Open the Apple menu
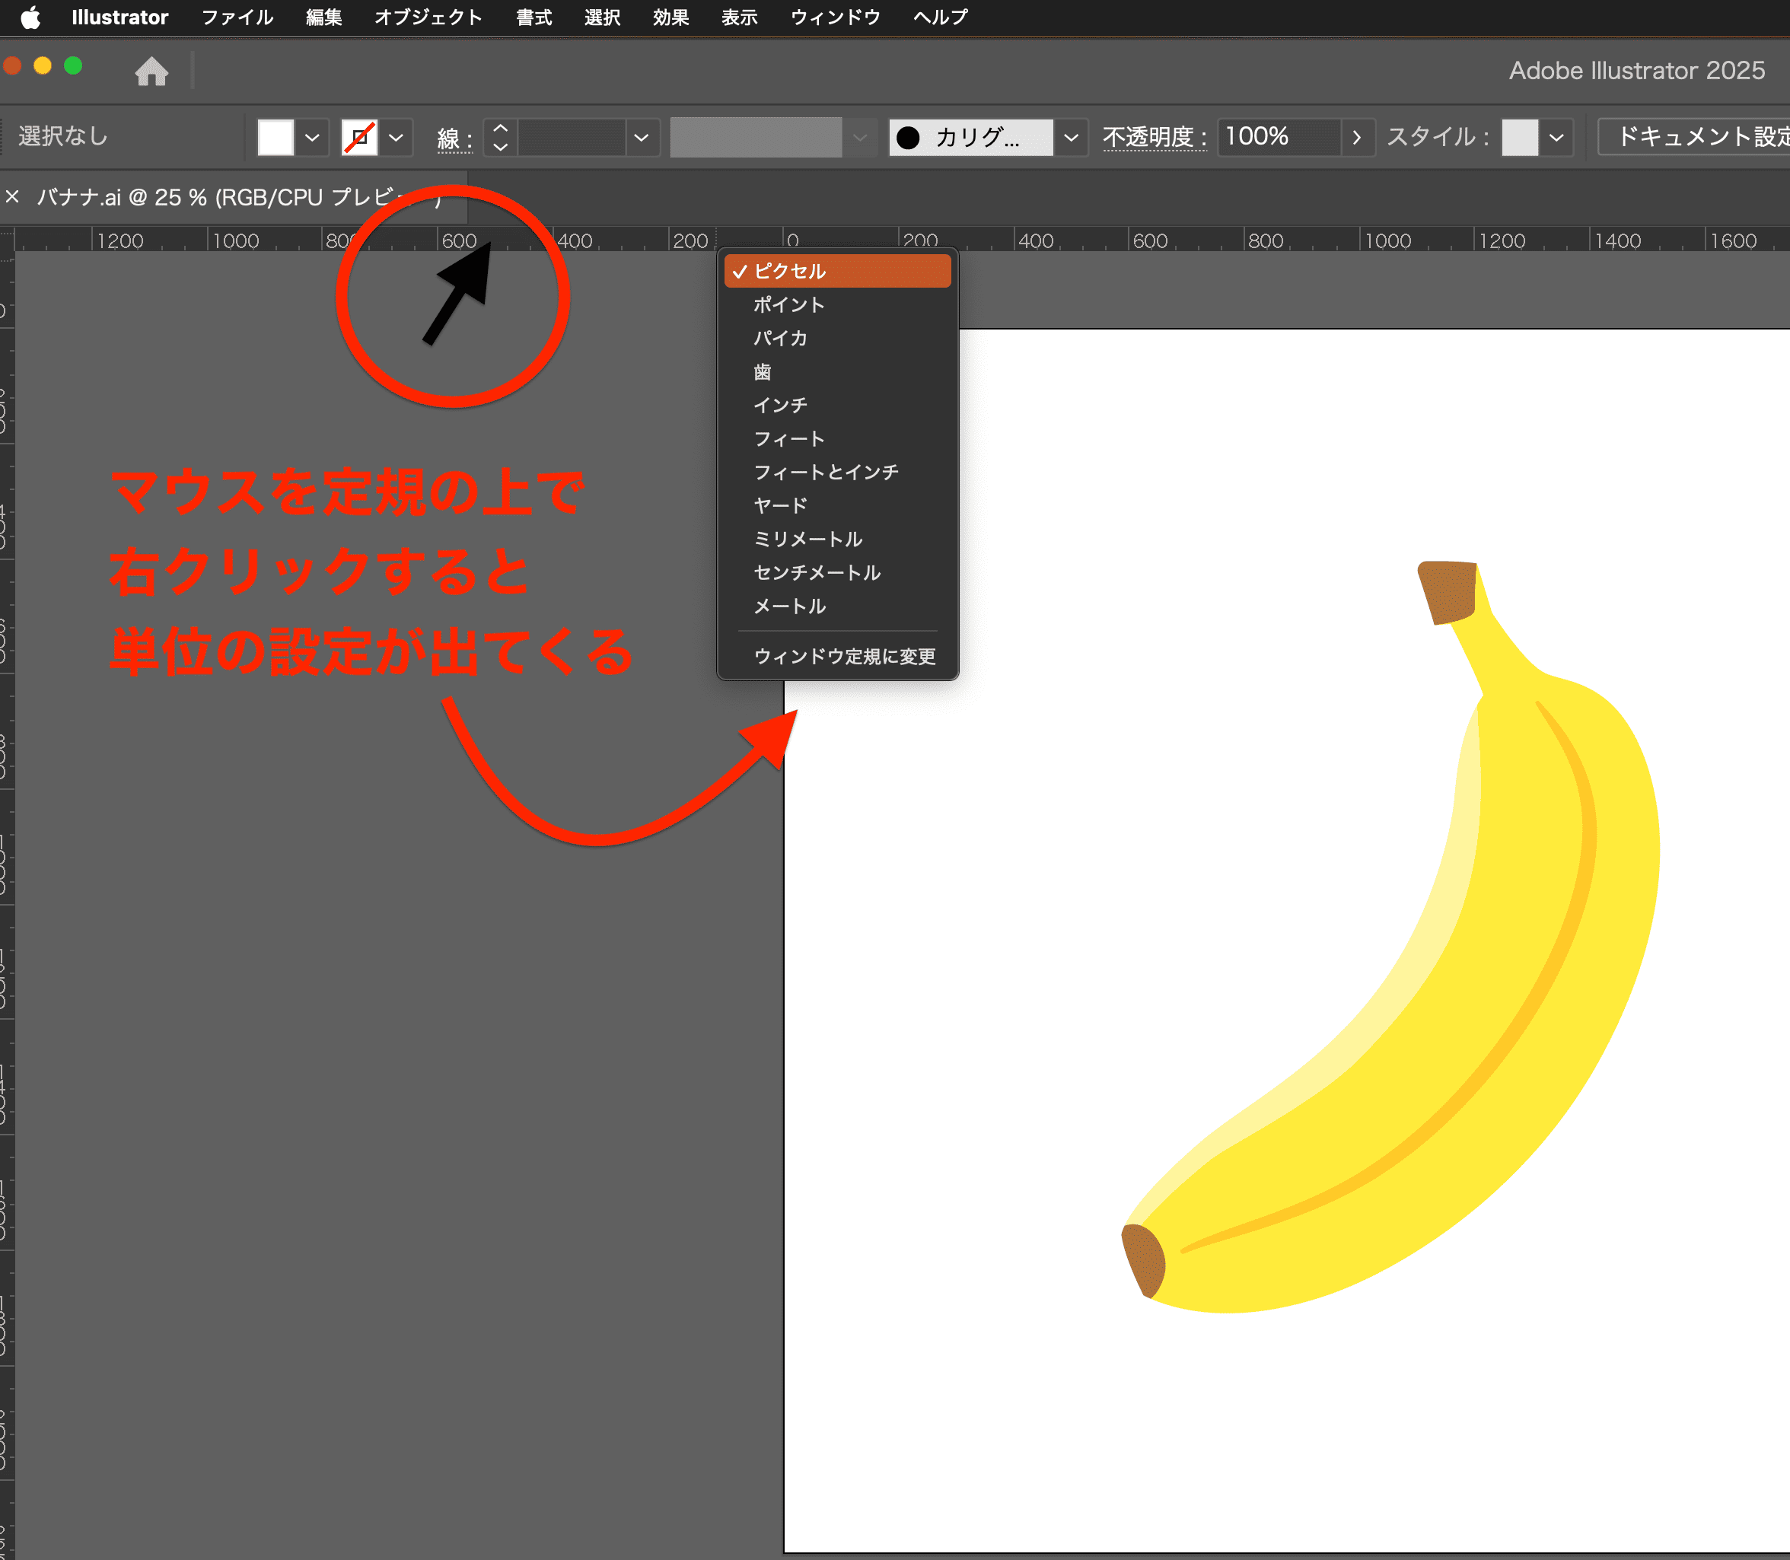This screenshot has width=1790, height=1560. tap(30, 18)
